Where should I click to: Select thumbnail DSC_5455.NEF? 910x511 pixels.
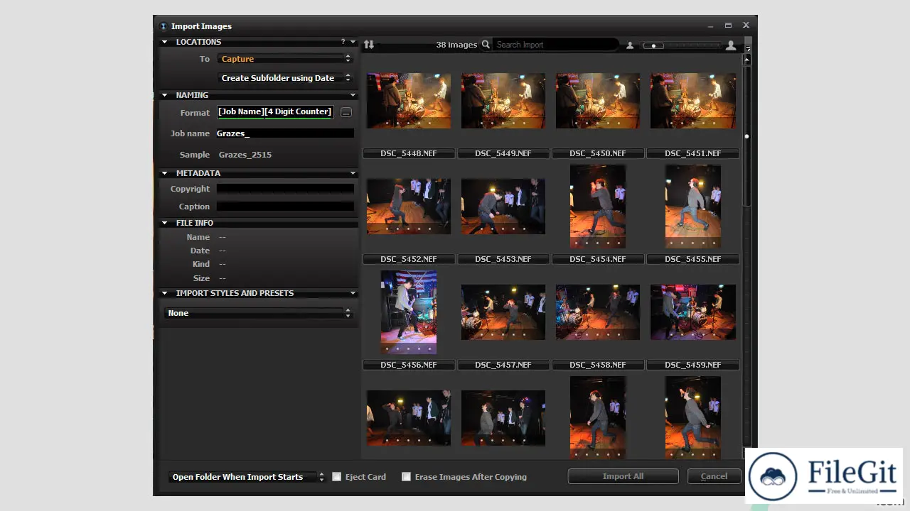coord(693,207)
